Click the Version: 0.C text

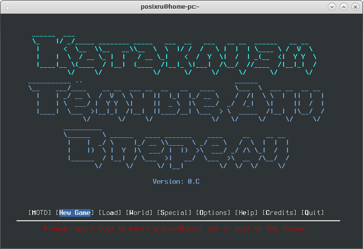click(176, 181)
